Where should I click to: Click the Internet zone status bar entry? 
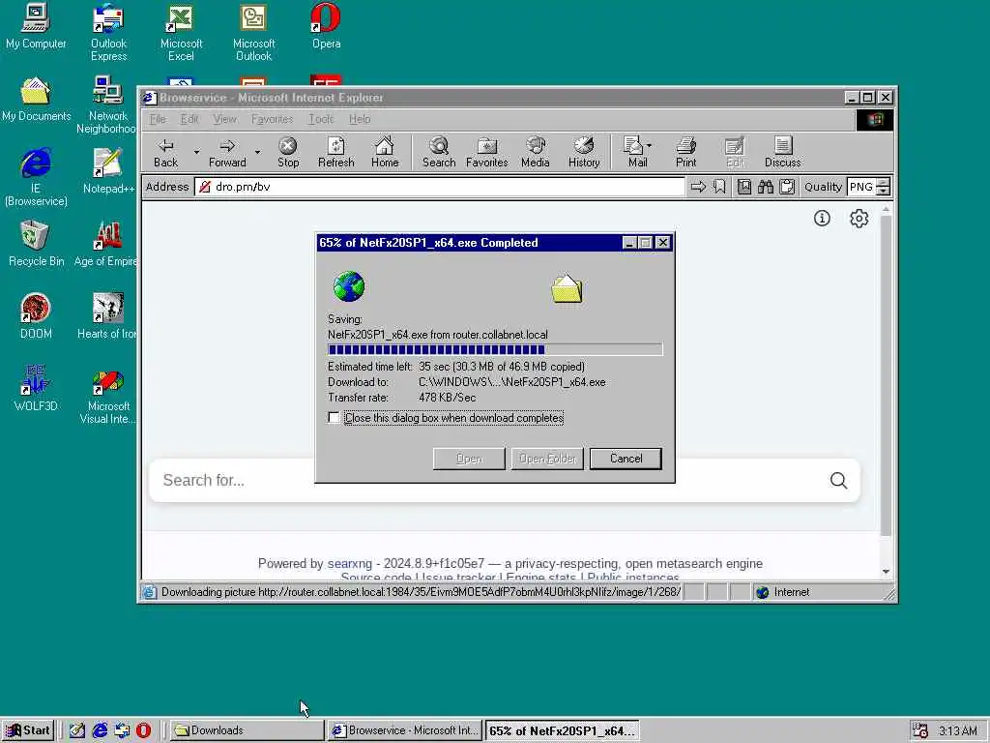[783, 592]
